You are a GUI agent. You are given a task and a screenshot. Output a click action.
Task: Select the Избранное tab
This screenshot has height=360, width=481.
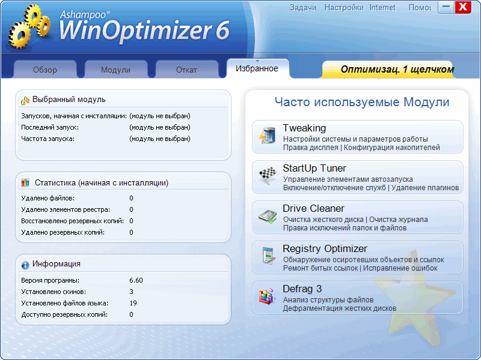click(x=257, y=68)
